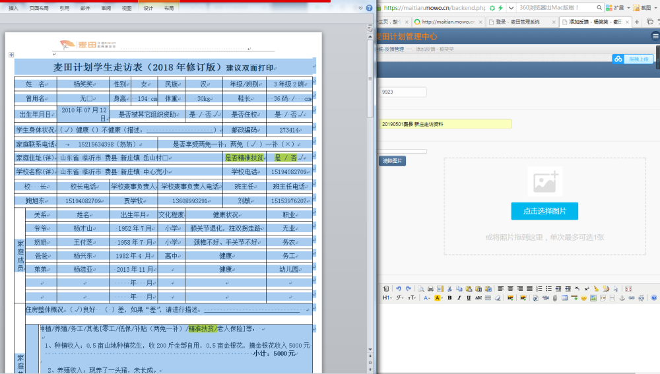Insert anchor in the web editor

622,298
